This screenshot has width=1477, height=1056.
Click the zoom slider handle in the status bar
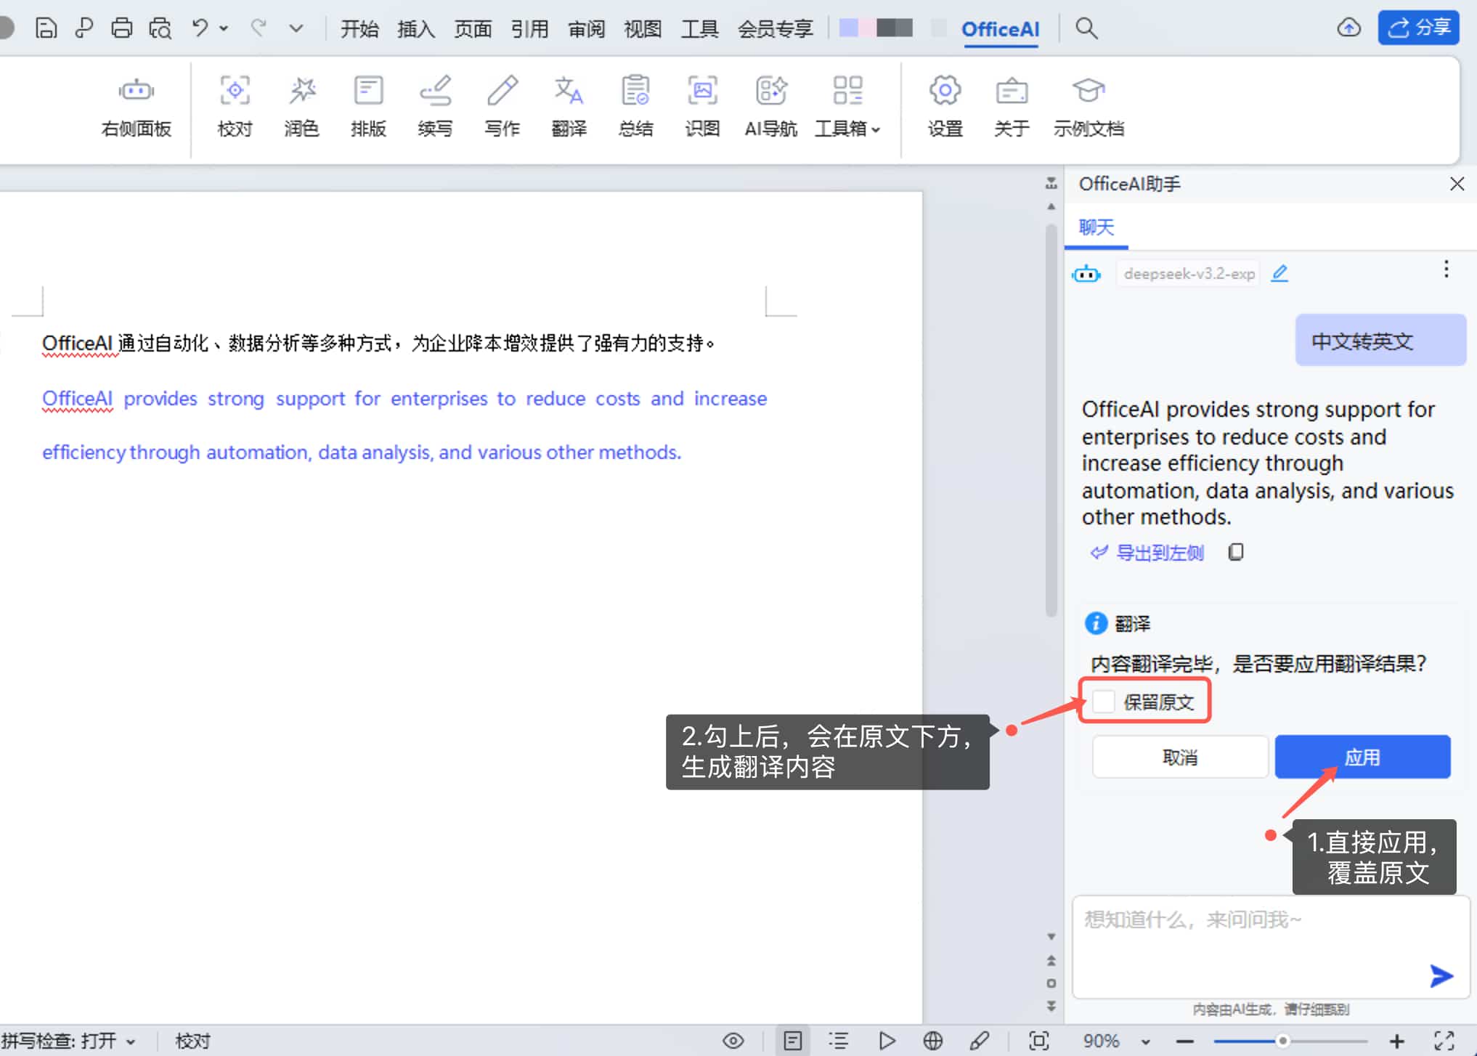tap(1282, 1041)
